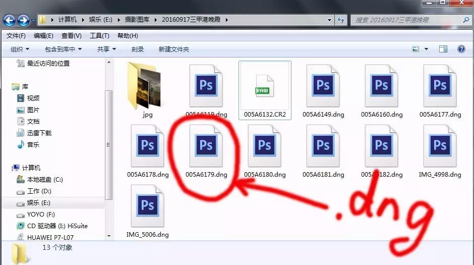The height and width of the screenshot is (265, 474).
Task: Open the 编辑(E) menu
Action: click(x=43, y=36)
